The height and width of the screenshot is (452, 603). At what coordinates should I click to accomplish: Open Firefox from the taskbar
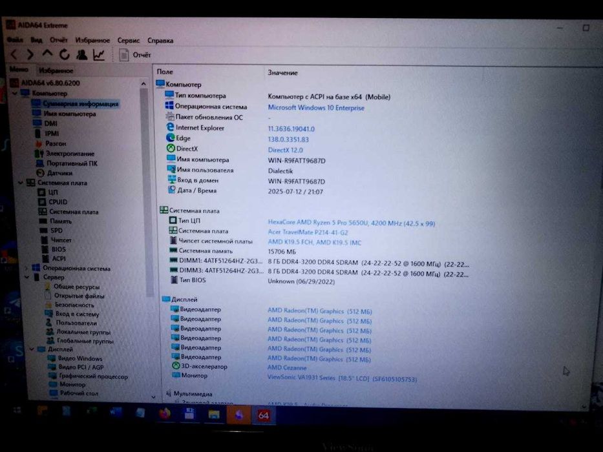click(x=165, y=413)
